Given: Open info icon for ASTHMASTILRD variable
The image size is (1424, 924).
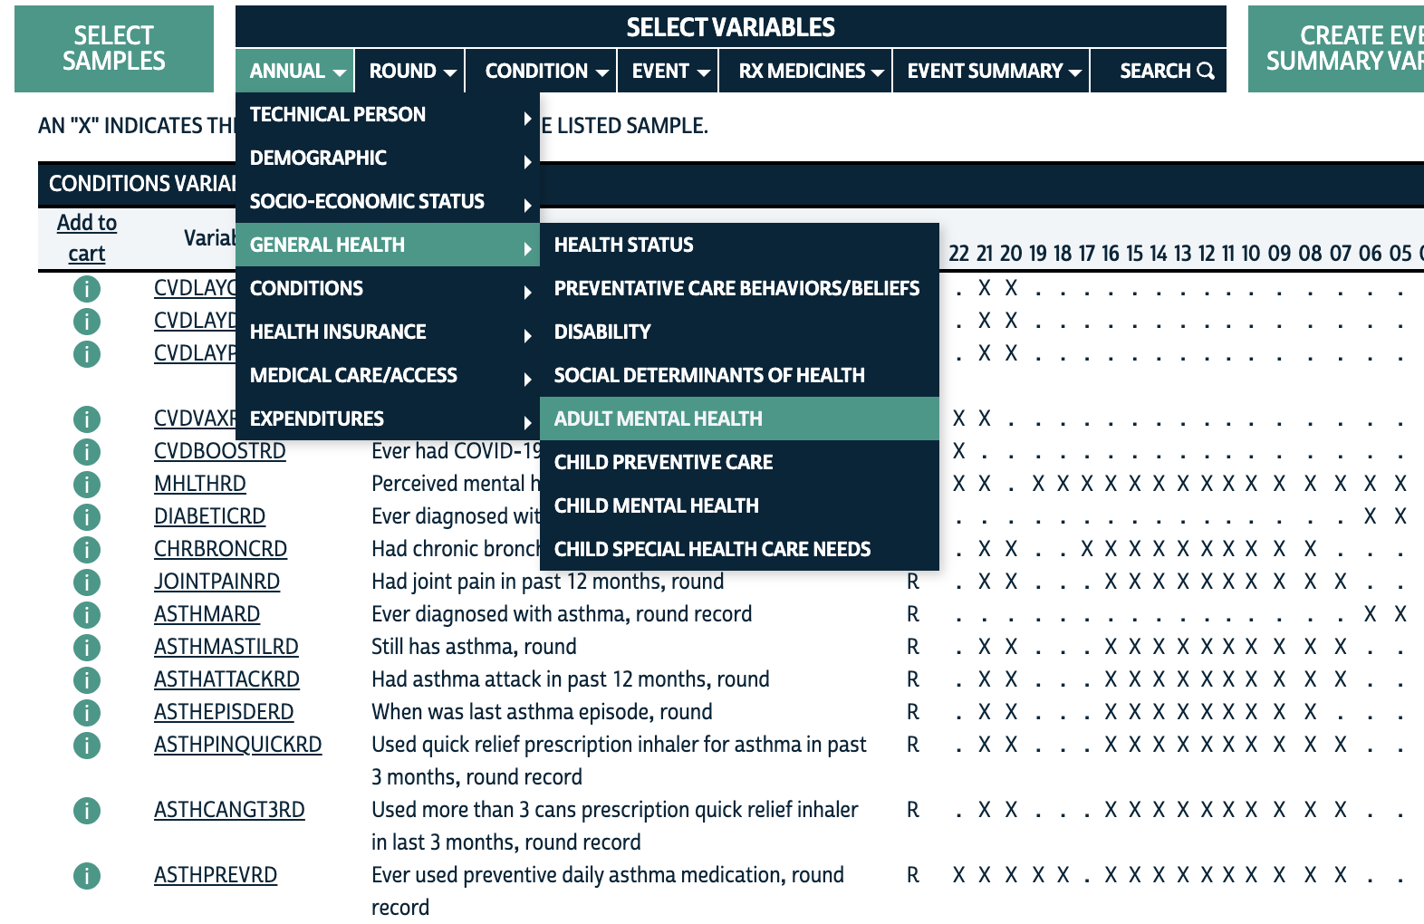Looking at the screenshot, I should pos(87,647).
